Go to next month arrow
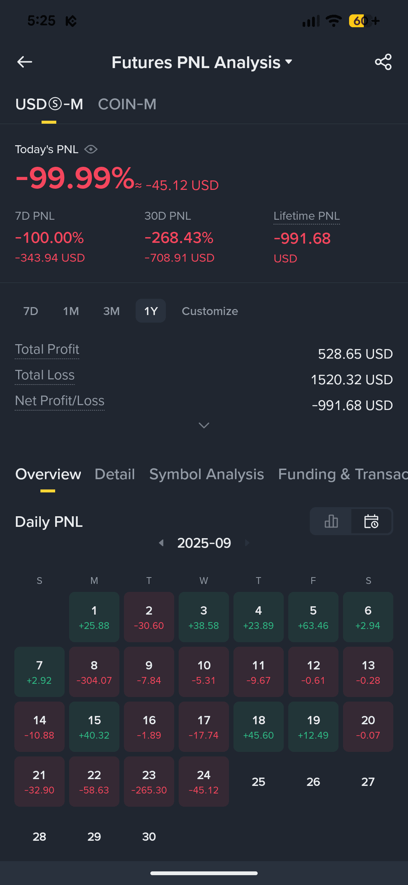Screen dimensions: 408x885 click(247, 543)
